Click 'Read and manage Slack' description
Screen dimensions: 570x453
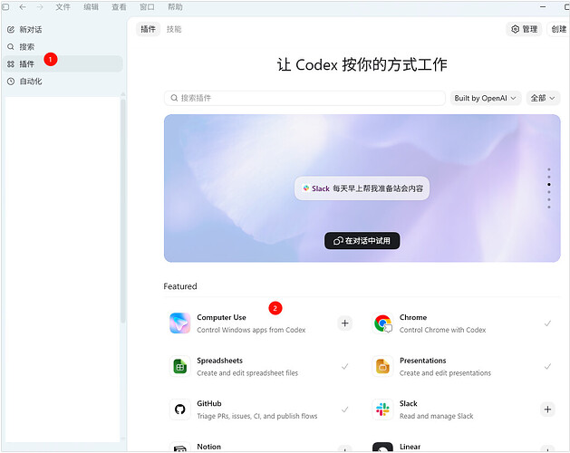pyautogui.click(x=436, y=416)
